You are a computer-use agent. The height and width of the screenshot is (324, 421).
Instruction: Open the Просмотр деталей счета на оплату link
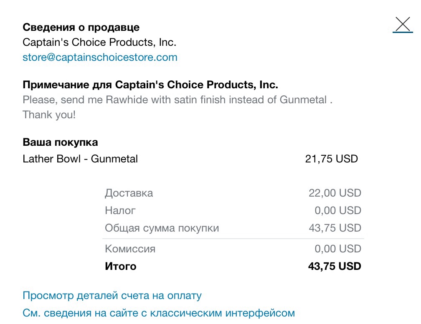point(112,296)
